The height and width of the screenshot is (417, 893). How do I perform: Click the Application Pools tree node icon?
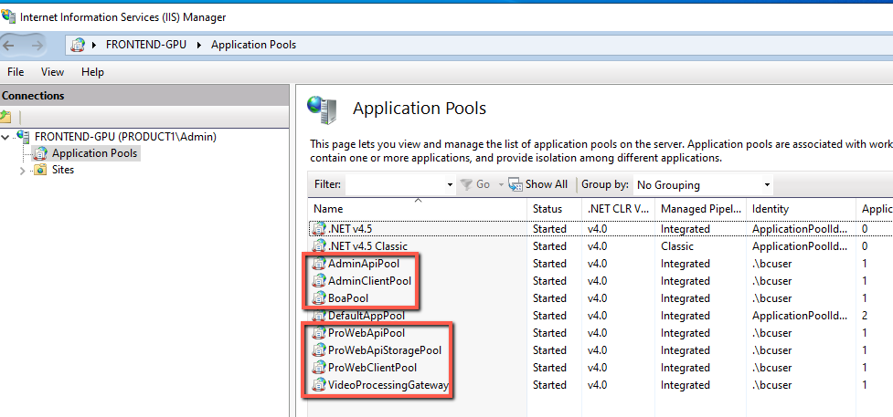click(40, 153)
